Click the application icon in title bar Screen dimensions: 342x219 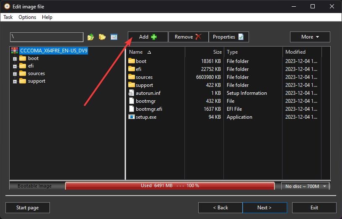coord(7,7)
